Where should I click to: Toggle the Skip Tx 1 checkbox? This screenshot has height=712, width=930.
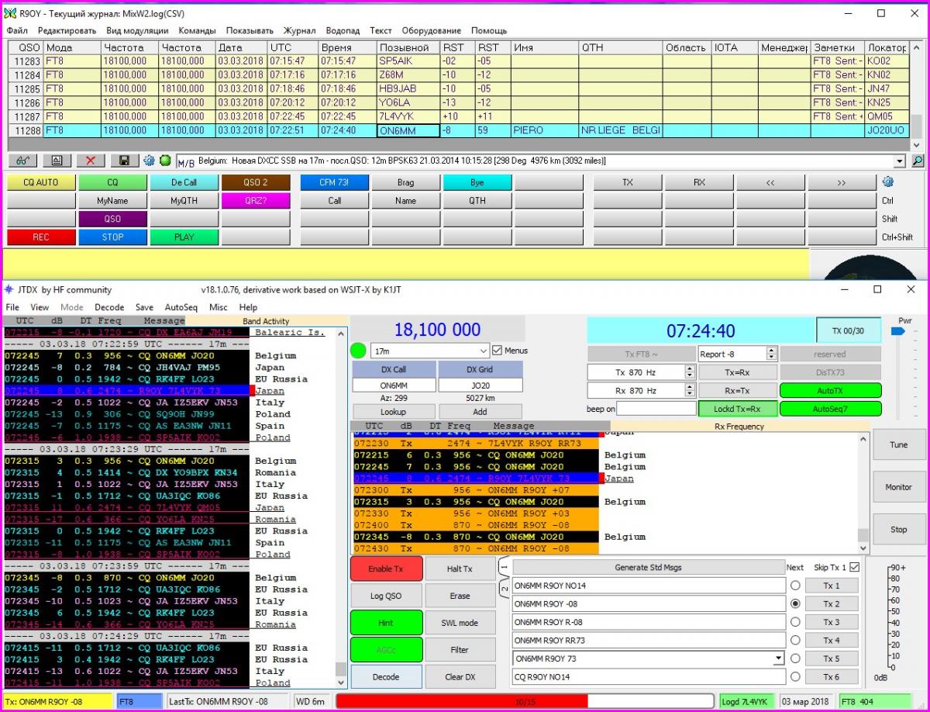click(854, 567)
